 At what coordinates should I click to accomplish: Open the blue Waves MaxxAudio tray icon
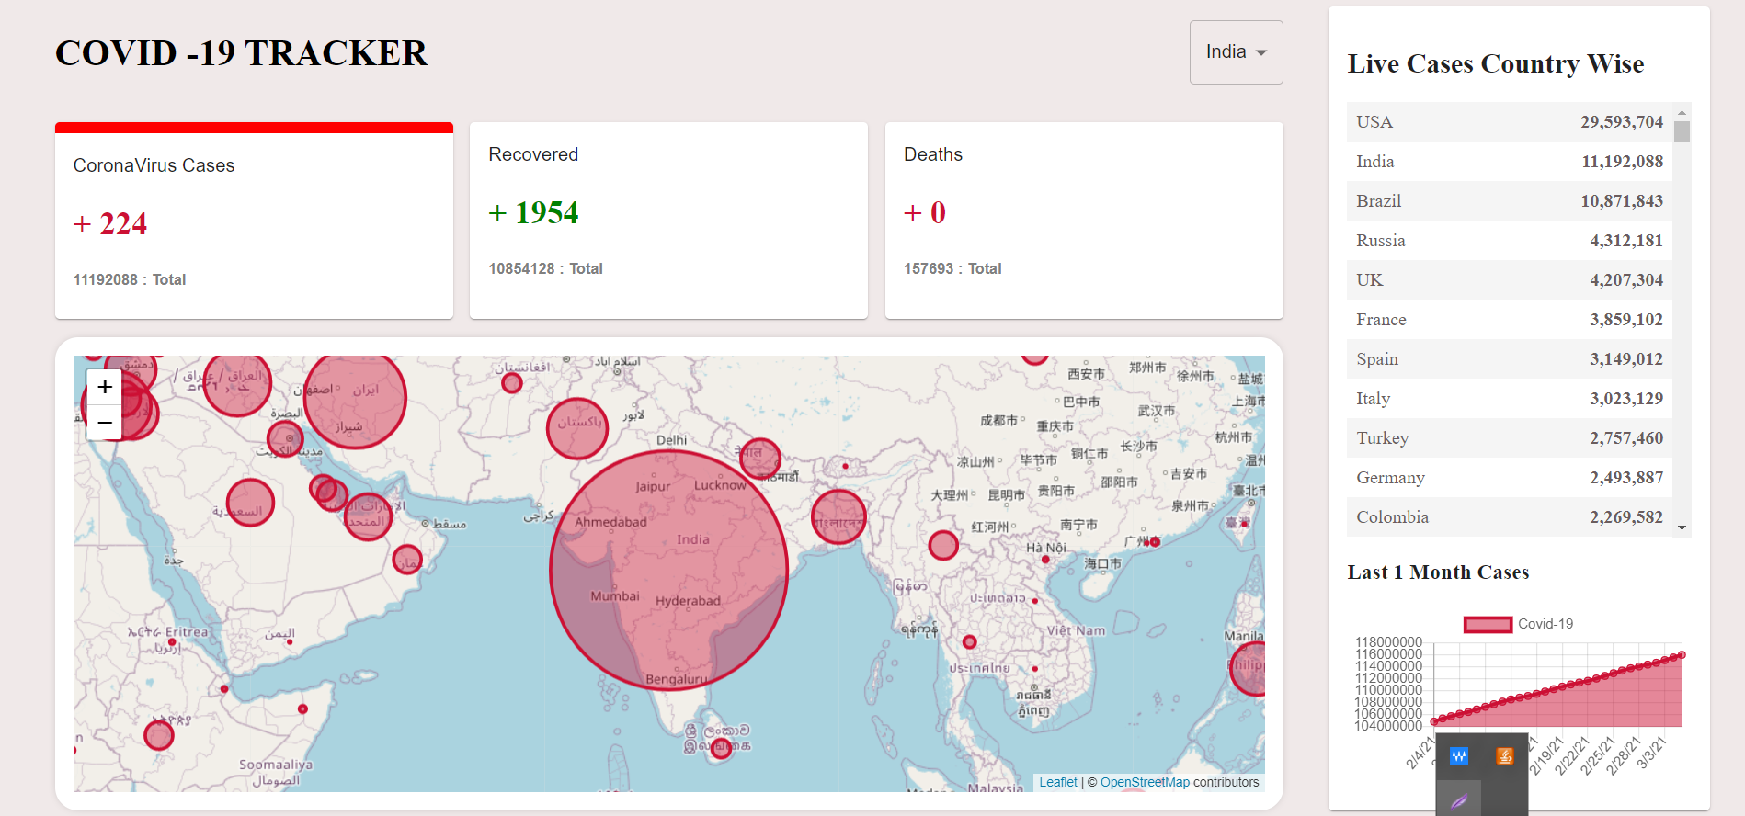1459,756
